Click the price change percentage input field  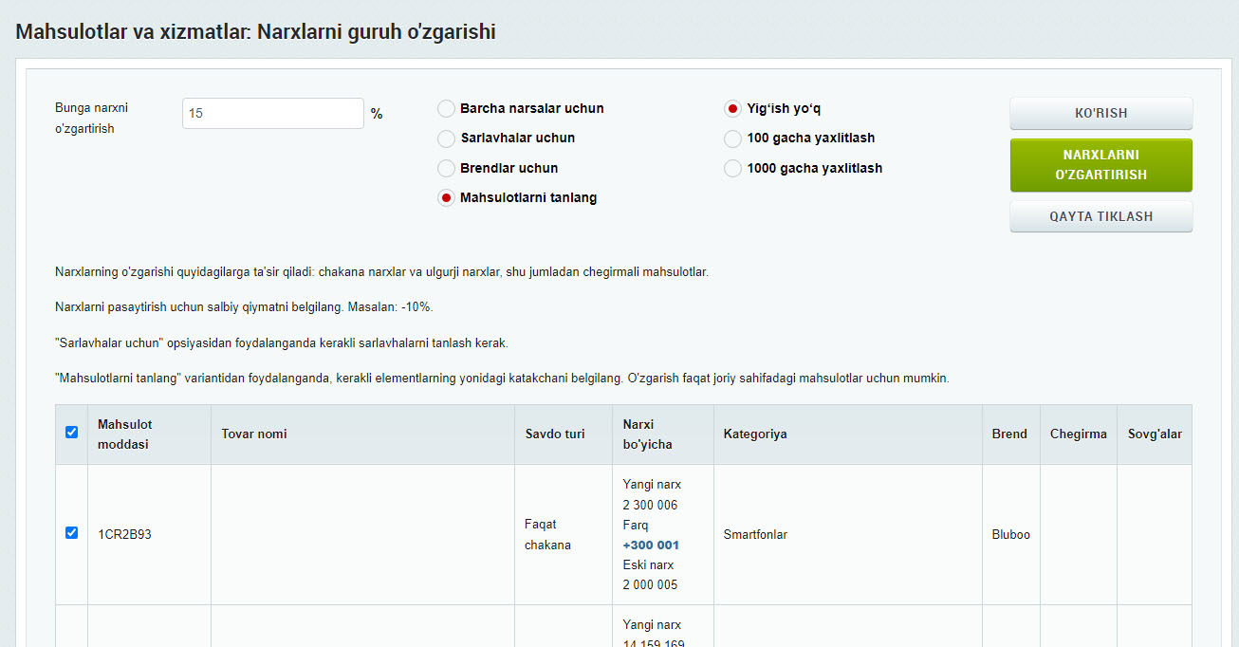[272, 113]
